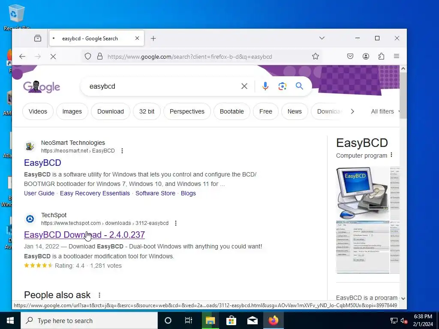Open Mail app from taskbar
Image resolution: width=439 pixels, height=329 pixels.
(x=252, y=320)
